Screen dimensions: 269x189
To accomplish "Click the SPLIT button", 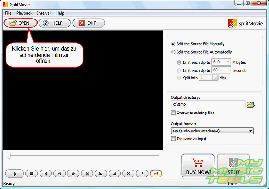I will (x=233, y=166).
